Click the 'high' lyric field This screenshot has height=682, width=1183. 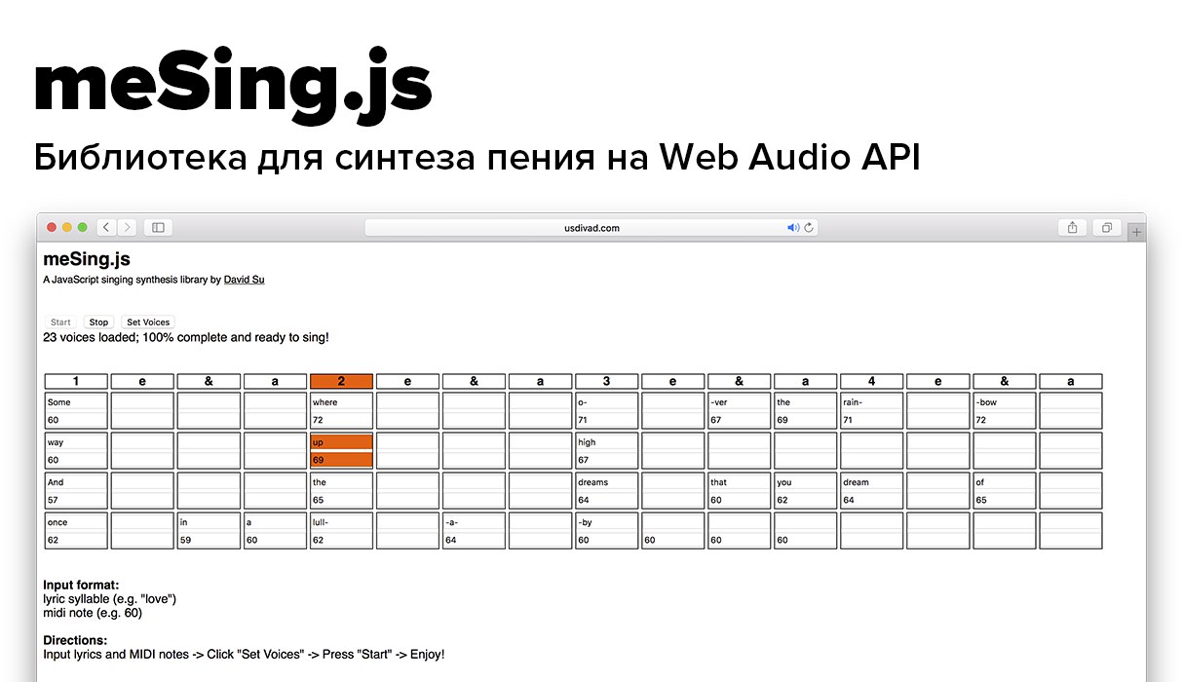click(x=606, y=441)
